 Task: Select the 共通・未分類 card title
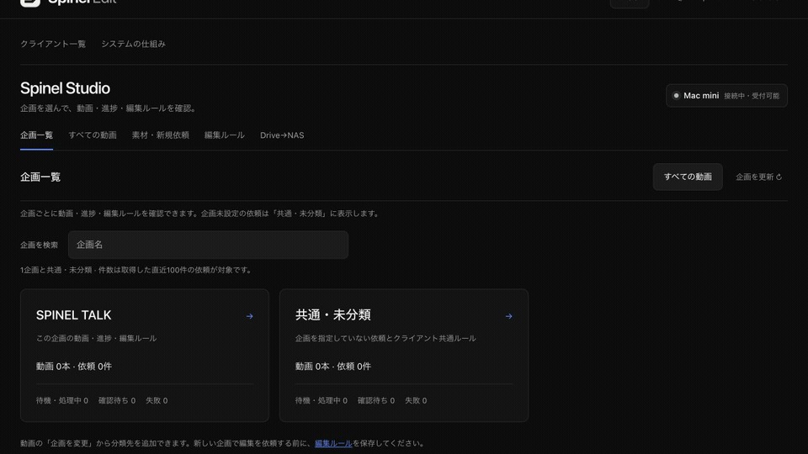(x=333, y=315)
